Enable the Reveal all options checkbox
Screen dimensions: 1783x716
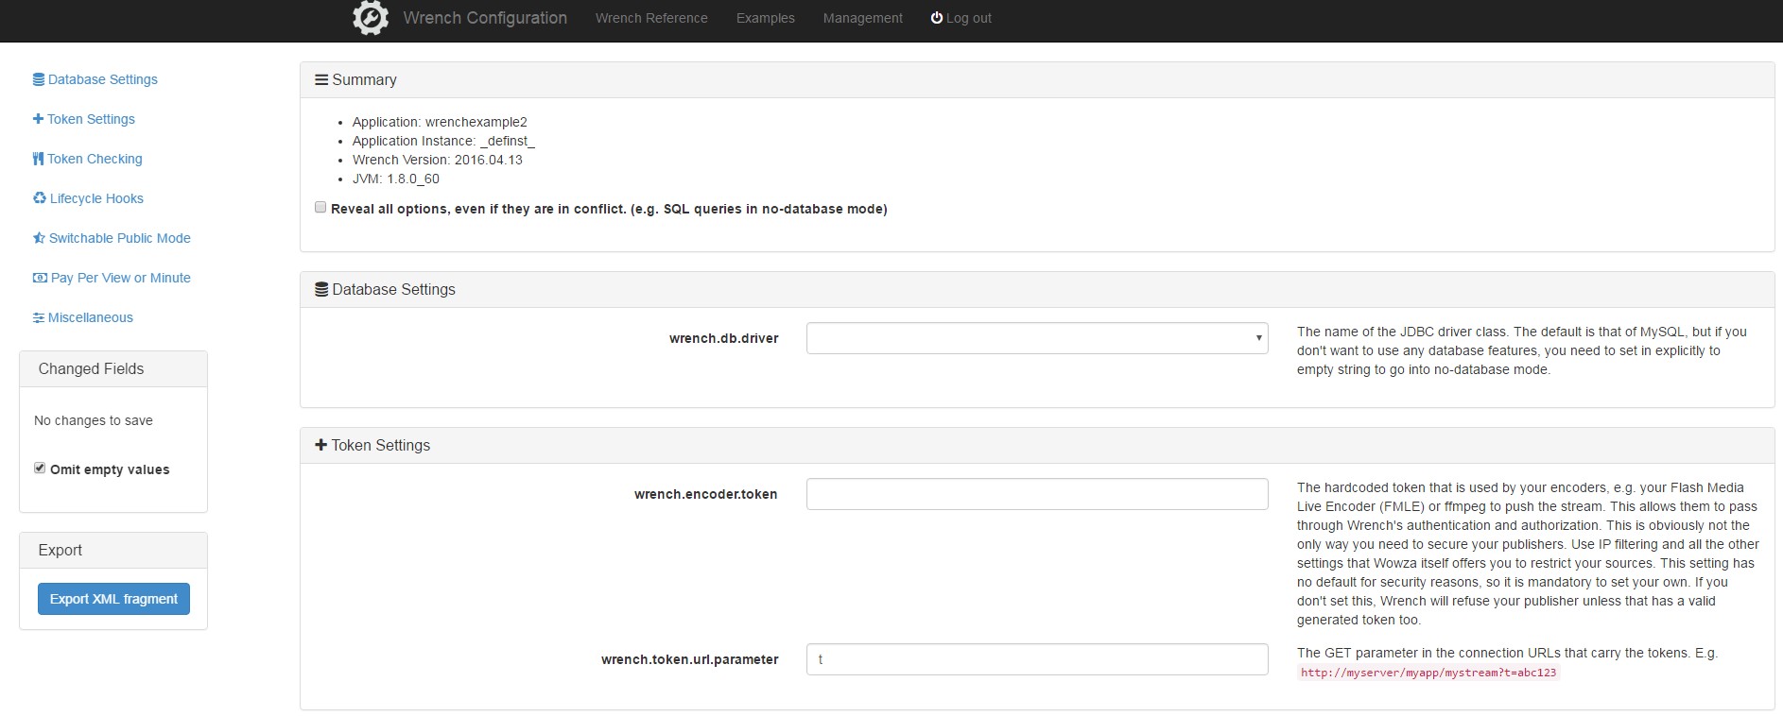(x=320, y=208)
